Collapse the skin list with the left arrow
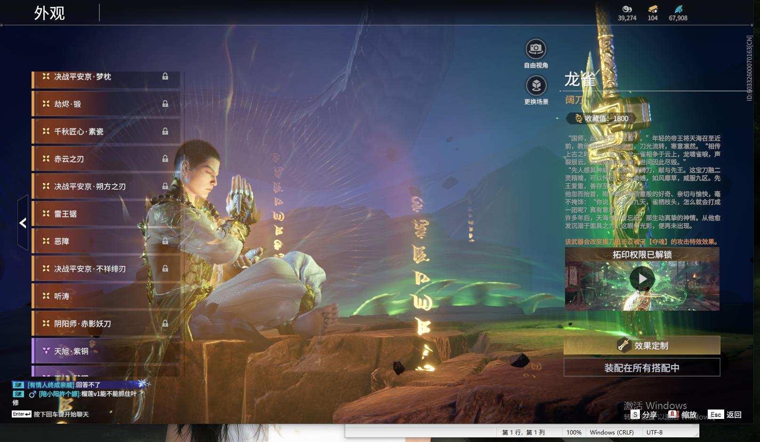The height and width of the screenshot is (442, 760). [23, 223]
